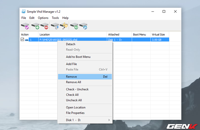Click the attach VHD toolbar icon with purple checkmark
Viewport: 200px width, 130px height.
(x=25, y=26)
